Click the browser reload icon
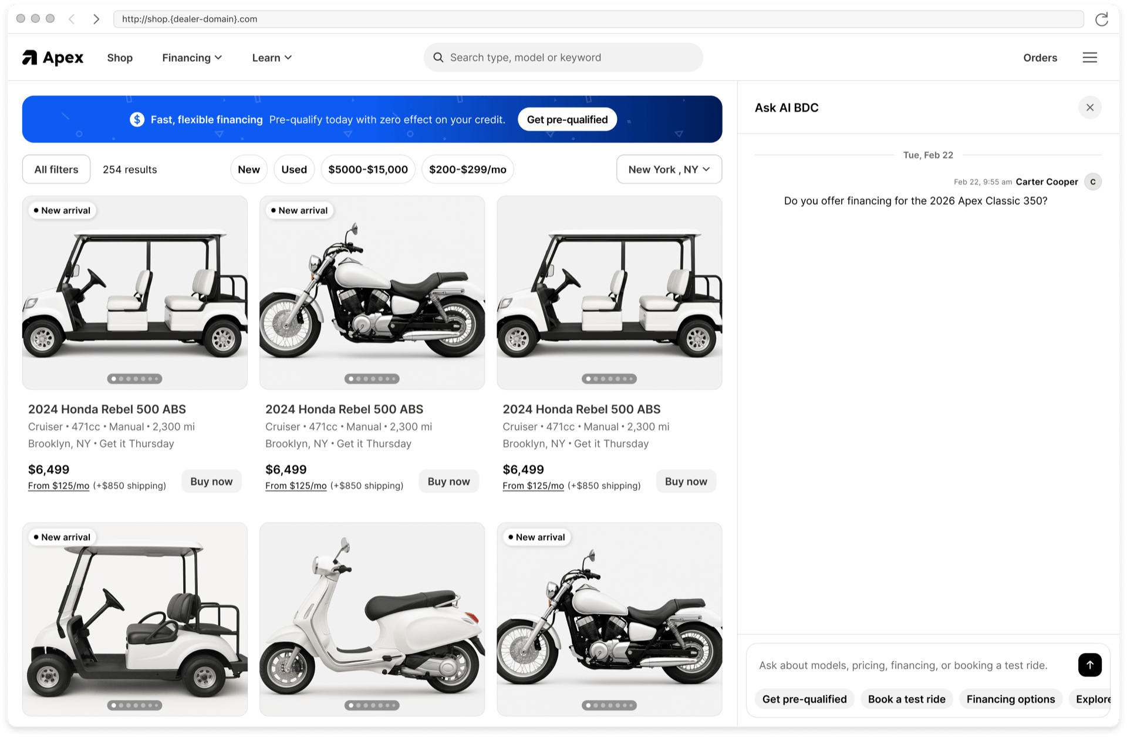This screenshot has width=1127, height=737. point(1101,19)
